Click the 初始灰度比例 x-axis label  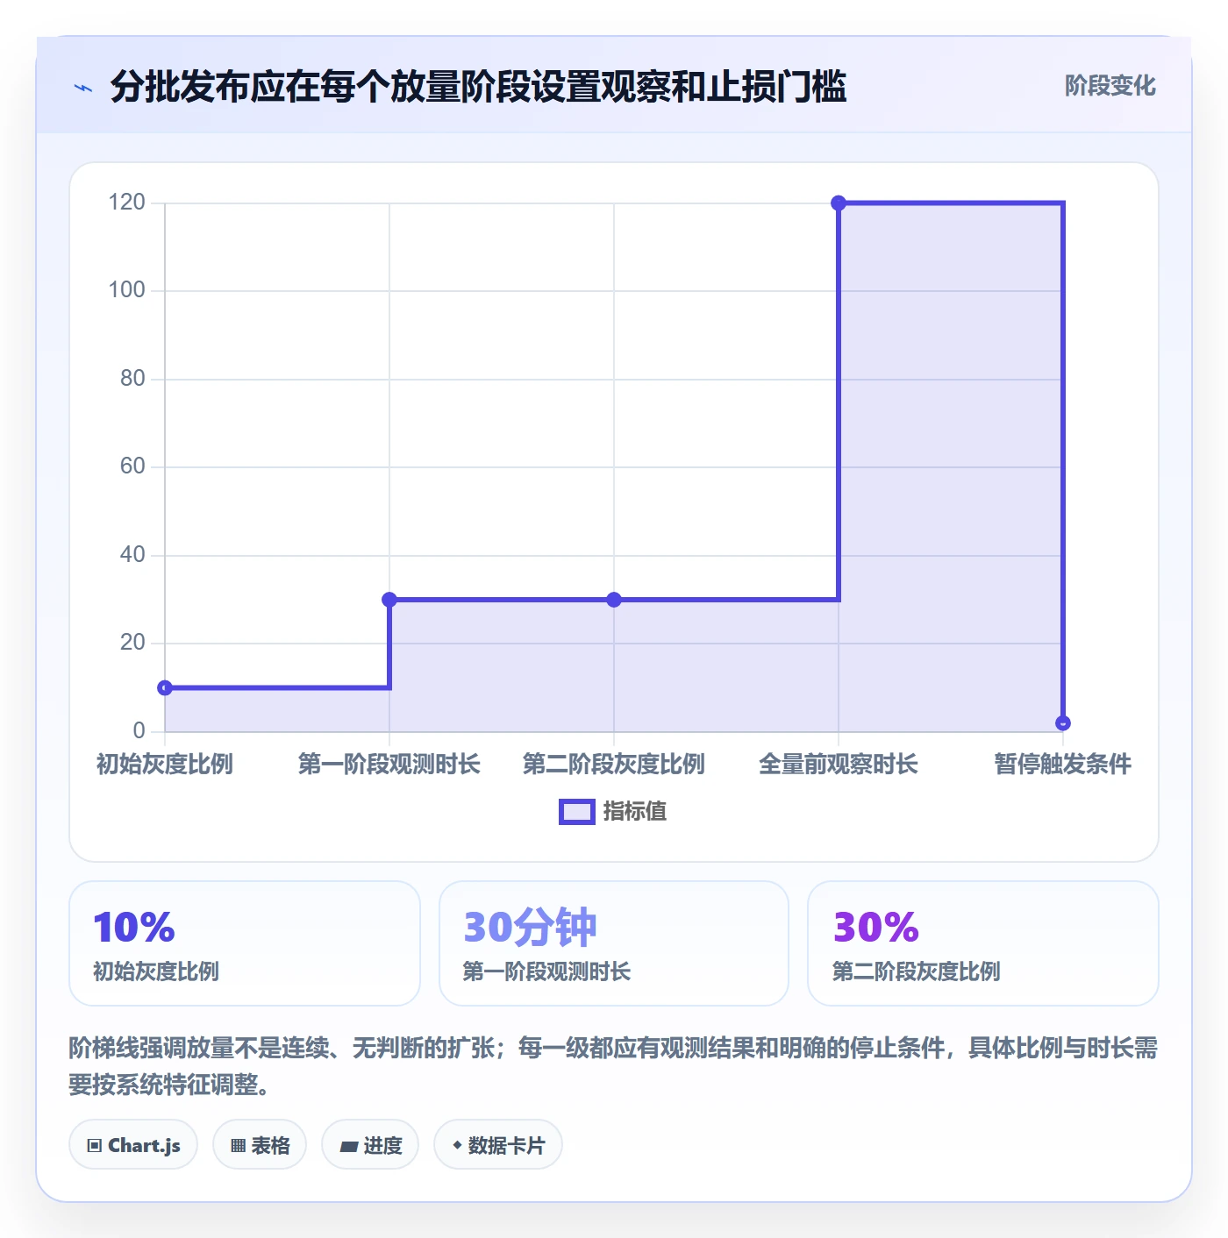165,765
